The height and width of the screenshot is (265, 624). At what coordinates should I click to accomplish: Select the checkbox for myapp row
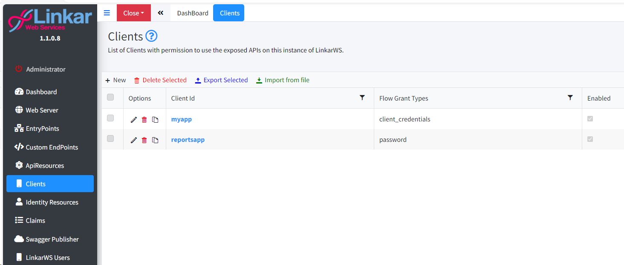pos(110,118)
